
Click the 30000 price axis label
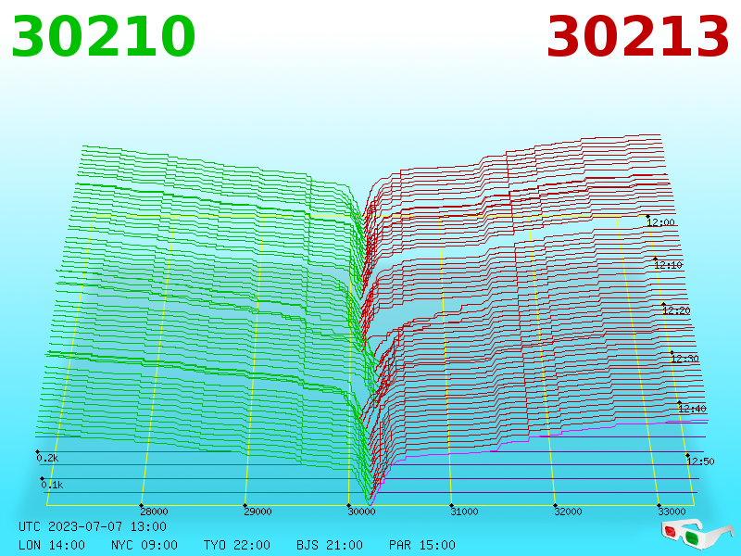click(361, 512)
